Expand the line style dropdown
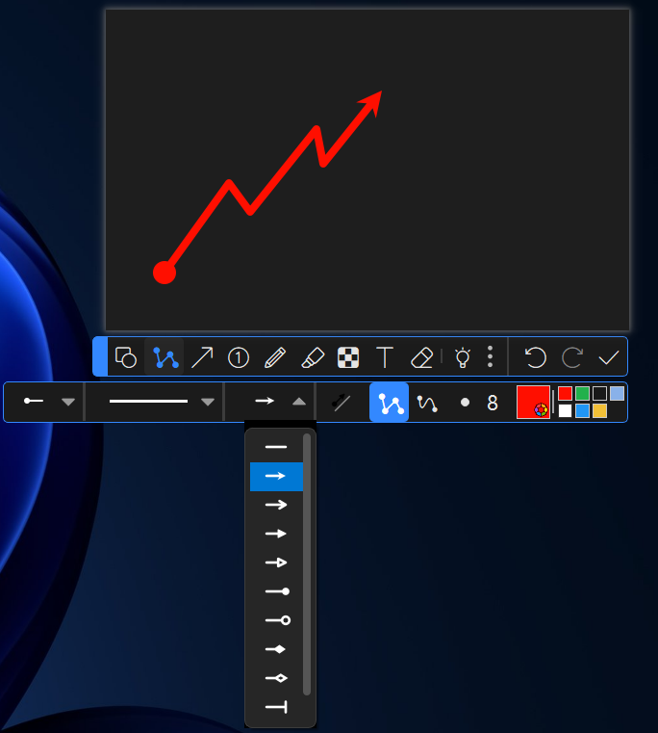This screenshot has width=658, height=733. (207, 402)
